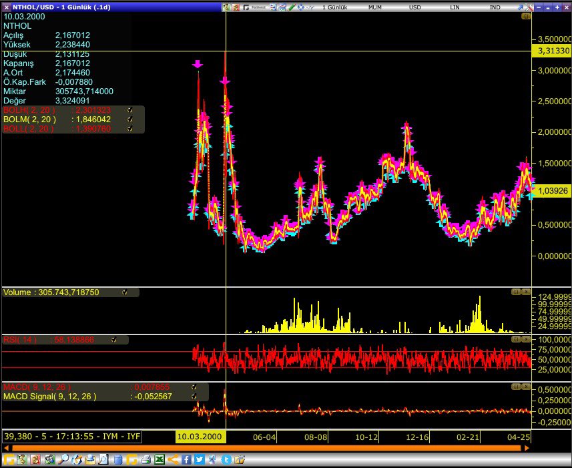Open the mail inbox icon in bottom toolbar
572x468 pixels.
point(89,459)
